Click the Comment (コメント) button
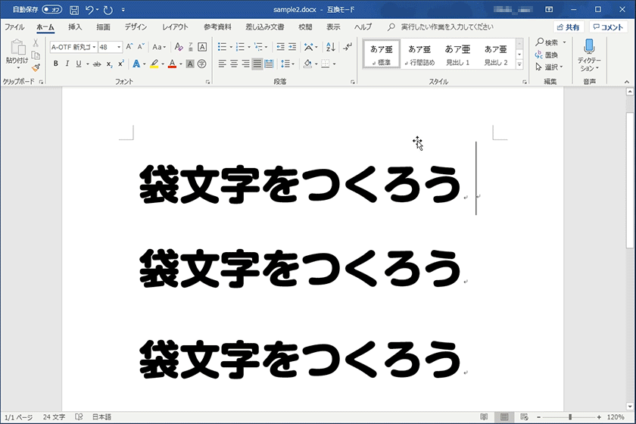 pyautogui.click(x=608, y=27)
